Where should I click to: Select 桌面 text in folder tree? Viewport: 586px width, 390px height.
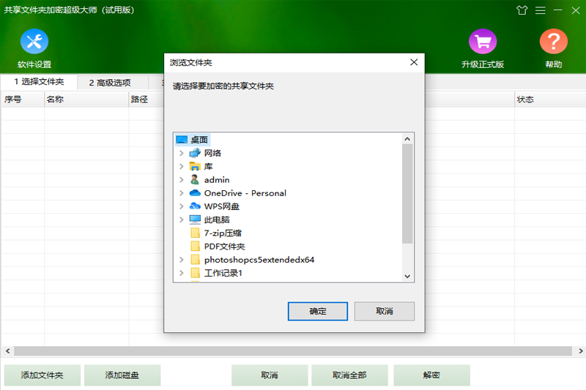click(199, 140)
